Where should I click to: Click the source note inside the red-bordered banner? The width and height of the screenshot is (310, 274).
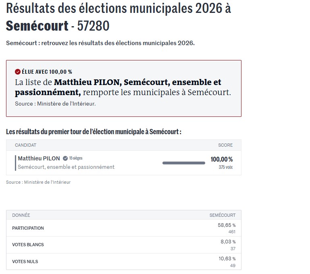[55, 104]
